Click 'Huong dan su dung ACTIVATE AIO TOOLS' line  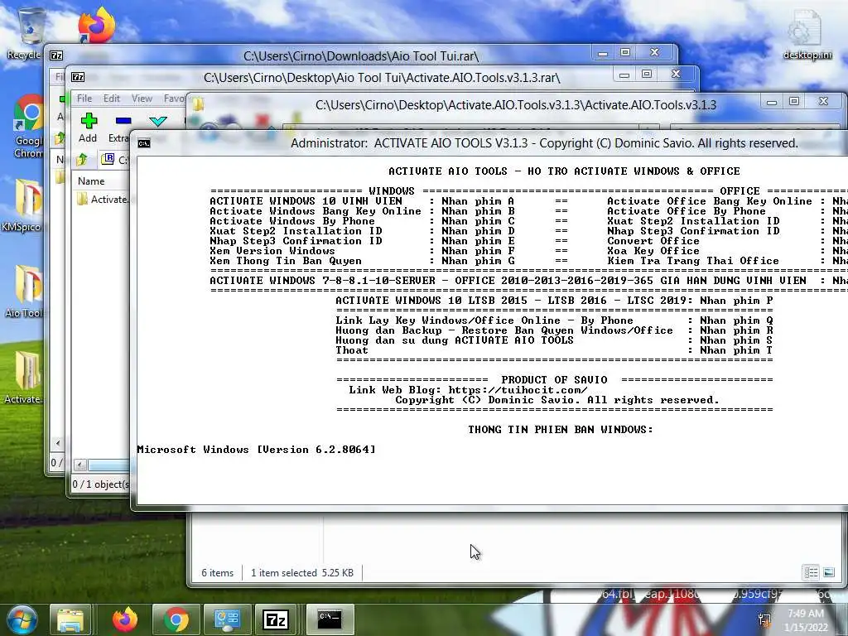click(455, 340)
